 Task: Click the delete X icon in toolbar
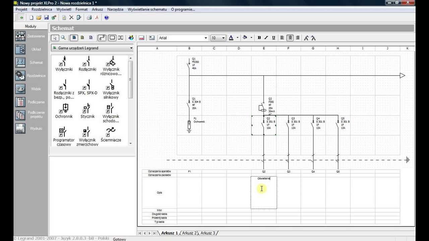[x=71, y=17]
